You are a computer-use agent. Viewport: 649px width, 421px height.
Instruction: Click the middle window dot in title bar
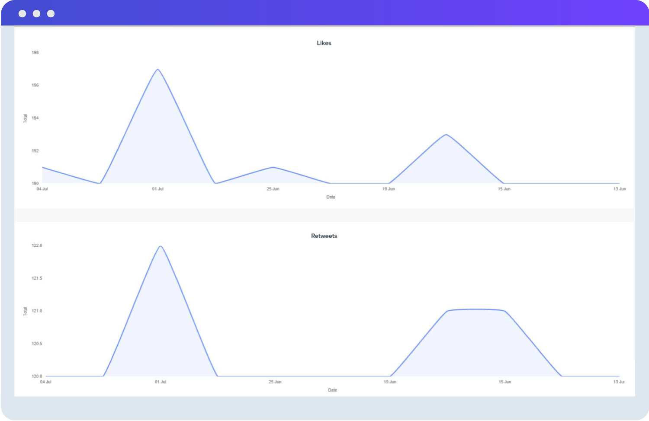pyautogui.click(x=37, y=14)
